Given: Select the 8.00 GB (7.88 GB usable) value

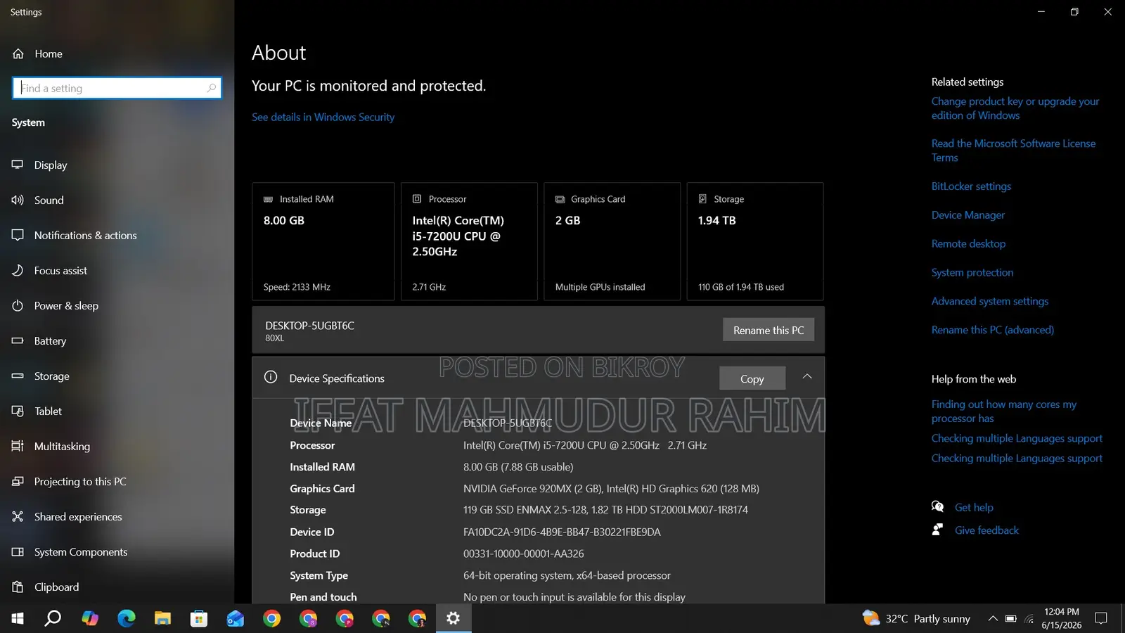Looking at the screenshot, I should [518, 467].
